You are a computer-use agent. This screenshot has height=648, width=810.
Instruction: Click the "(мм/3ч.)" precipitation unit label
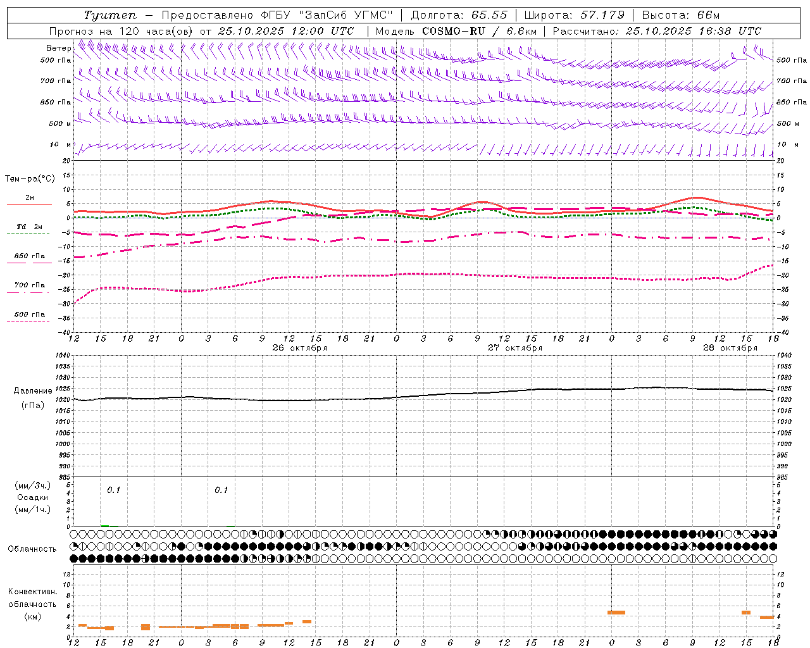pyautogui.click(x=33, y=485)
